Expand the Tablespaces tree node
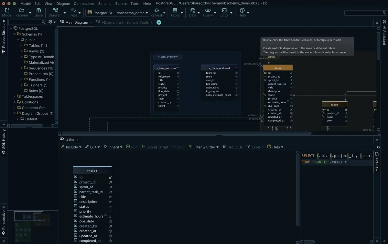388x244 pixels. point(14,96)
